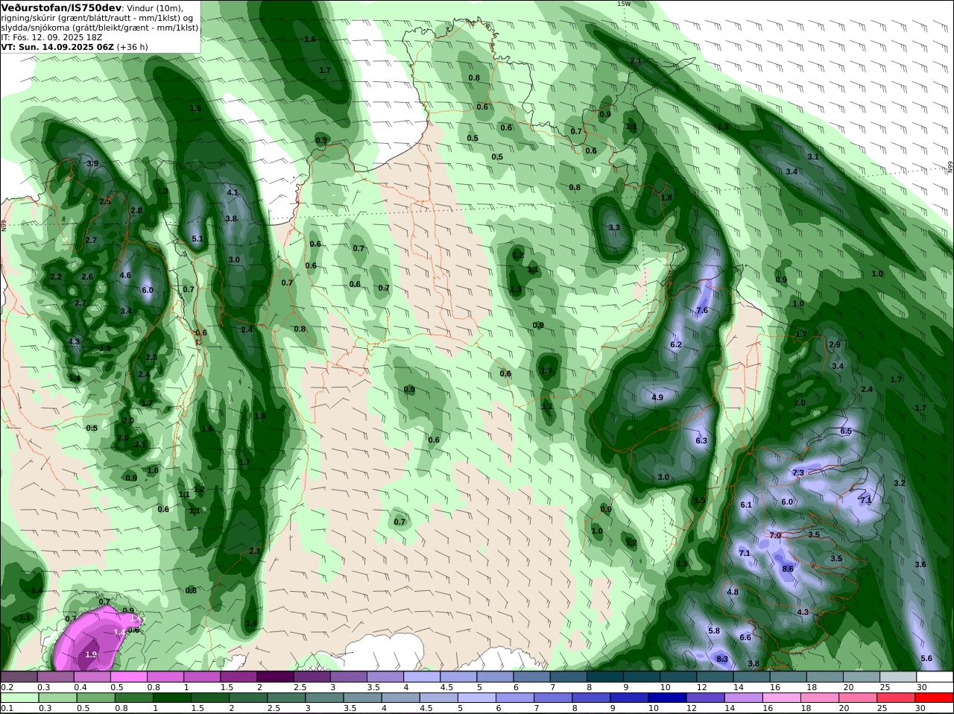Click the 8.3 value near the bottom edge
Viewport: 954px width, 714px height.
pyautogui.click(x=722, y=659)
